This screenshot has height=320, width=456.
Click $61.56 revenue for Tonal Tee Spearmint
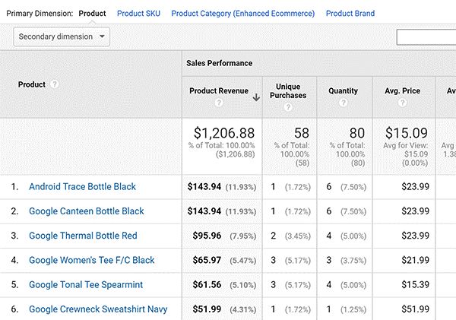point(207,284)
